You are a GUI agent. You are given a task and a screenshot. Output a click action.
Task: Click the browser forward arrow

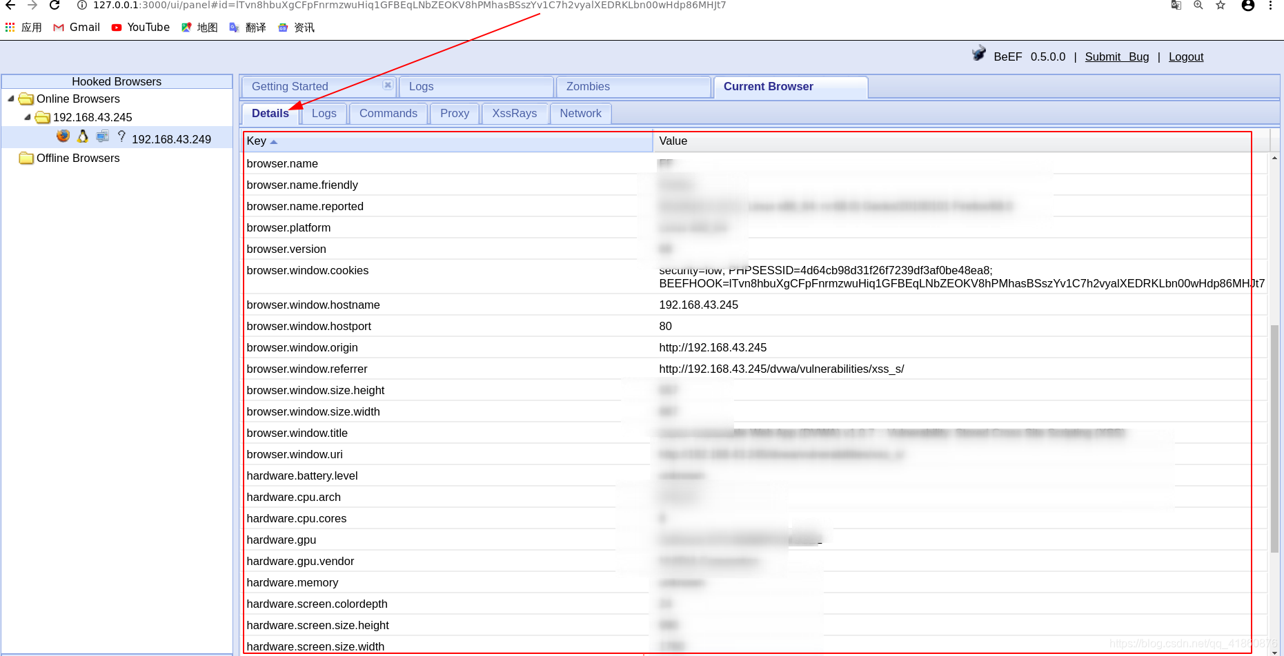coord(32,5)
